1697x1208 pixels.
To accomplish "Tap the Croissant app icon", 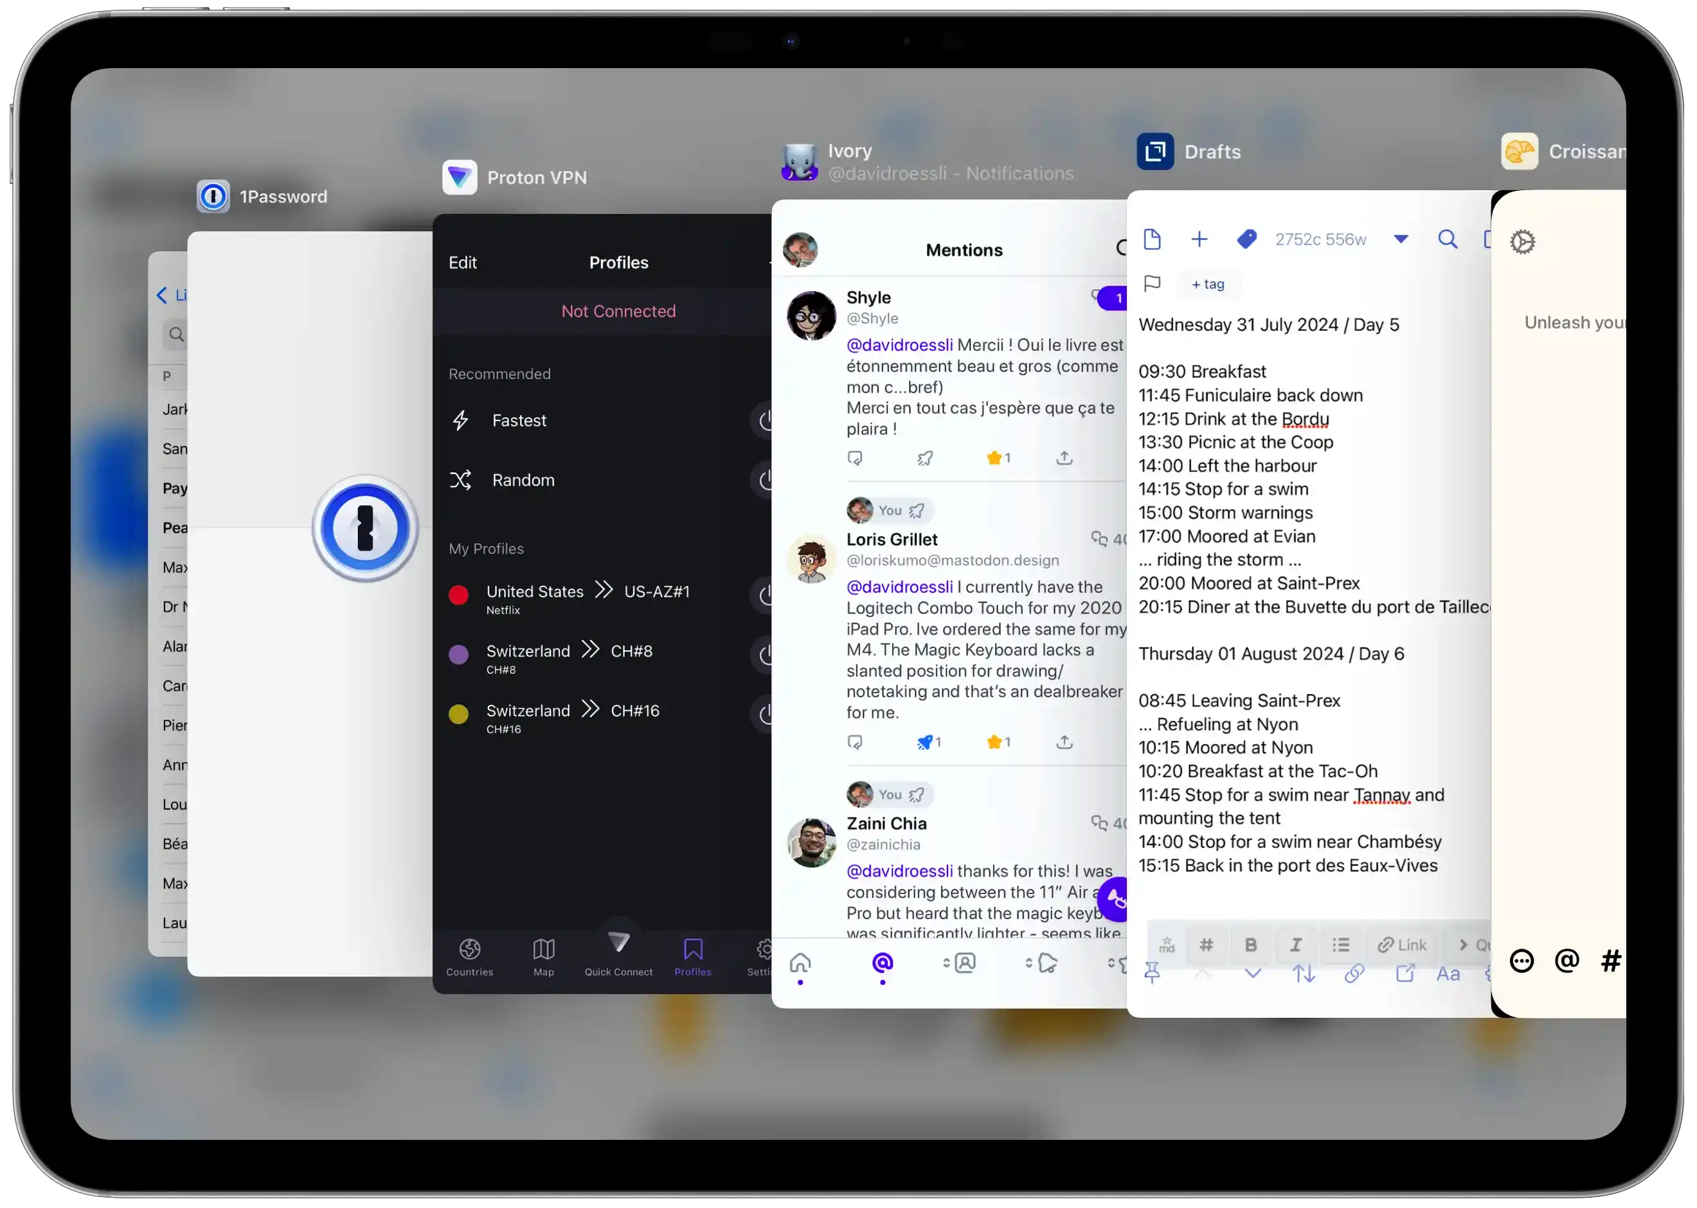I will [x=1519, y=152].
